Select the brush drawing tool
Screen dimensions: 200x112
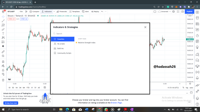[x=3, y=29]
